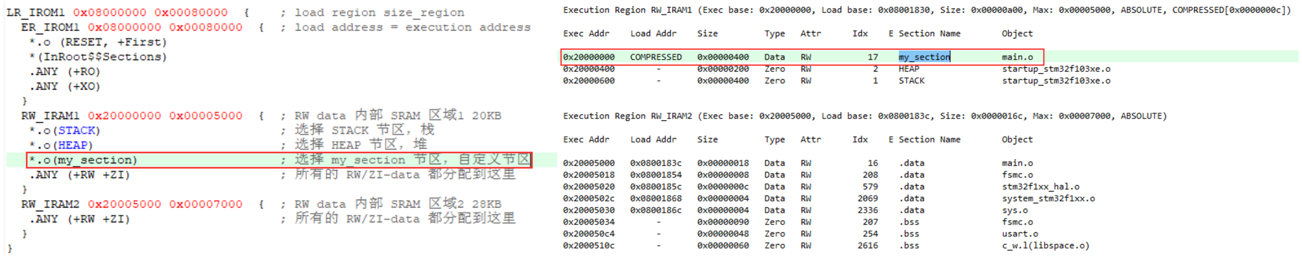Viewport: 1302px width, 256px height.
Task: Click the ".ANY (+RO)" selector line
Action: tap(65, 71)
